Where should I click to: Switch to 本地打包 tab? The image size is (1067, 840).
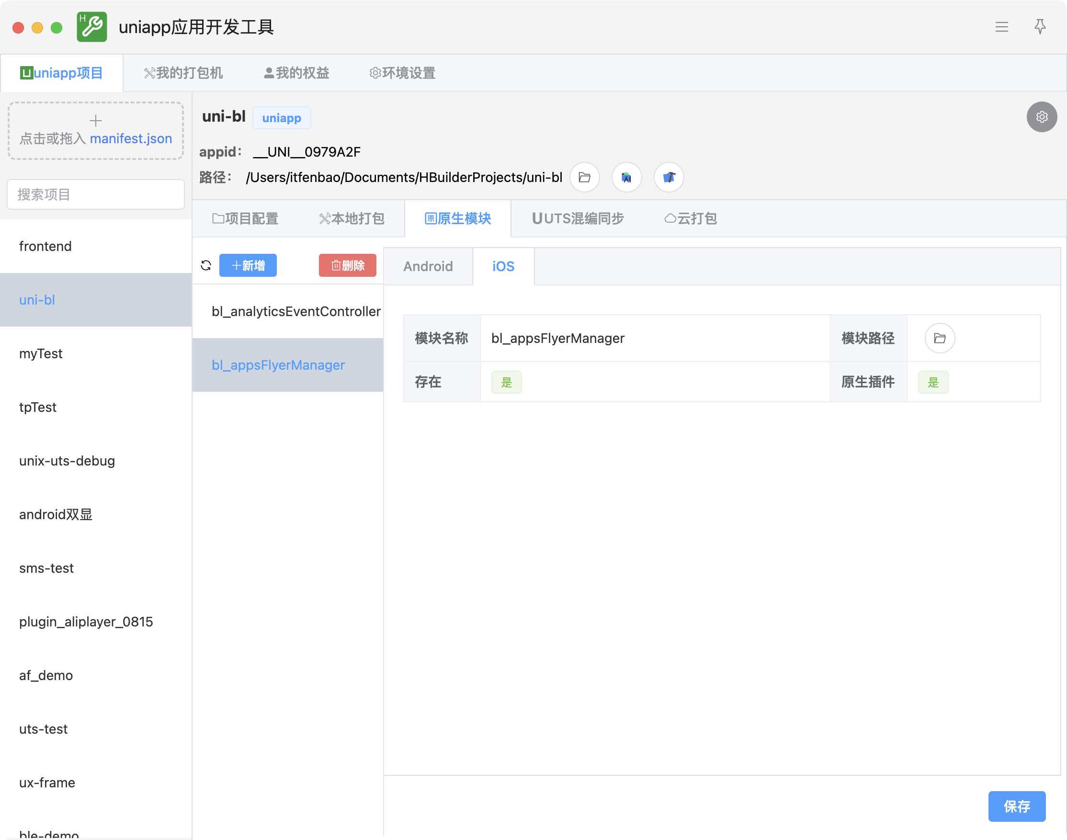tap(352, 219)
